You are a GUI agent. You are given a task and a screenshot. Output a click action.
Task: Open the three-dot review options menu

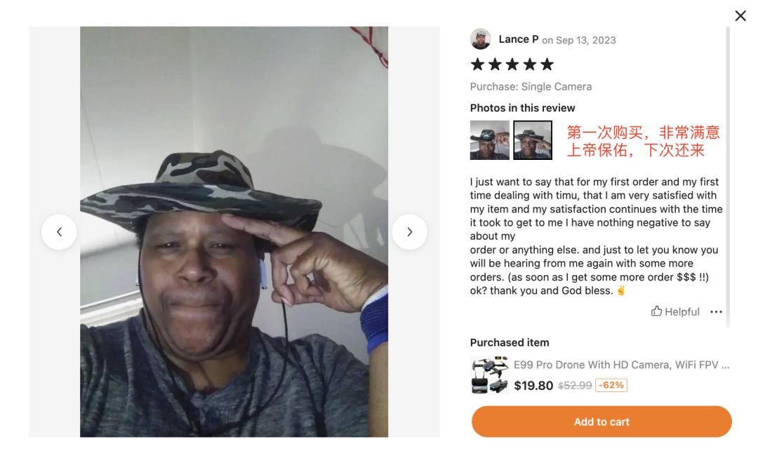[716, 312]
